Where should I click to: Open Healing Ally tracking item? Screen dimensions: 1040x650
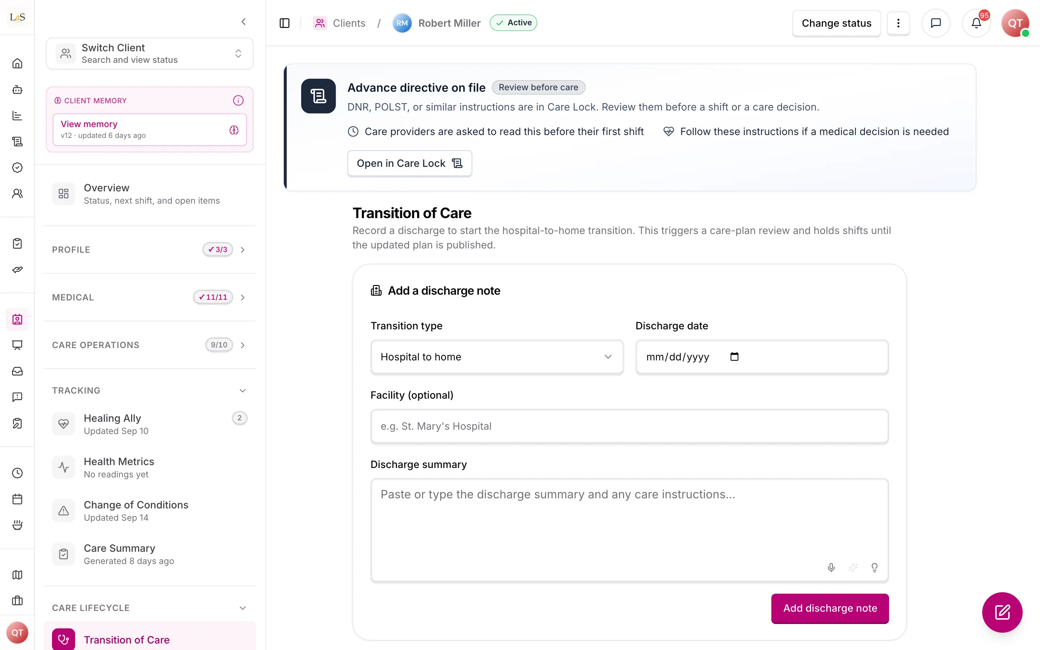coord(149,424)
